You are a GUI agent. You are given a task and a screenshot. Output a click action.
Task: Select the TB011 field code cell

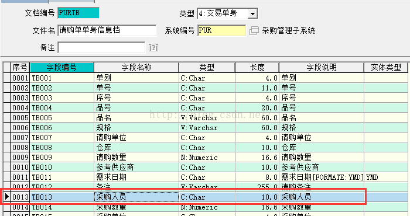(61, 177)
